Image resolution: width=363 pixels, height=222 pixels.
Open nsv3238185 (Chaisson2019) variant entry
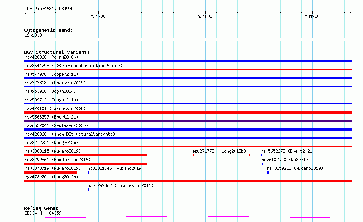55,83
